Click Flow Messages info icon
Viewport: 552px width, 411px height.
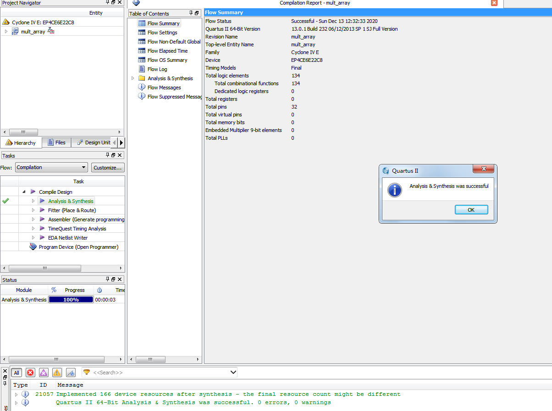coord(142,88)
